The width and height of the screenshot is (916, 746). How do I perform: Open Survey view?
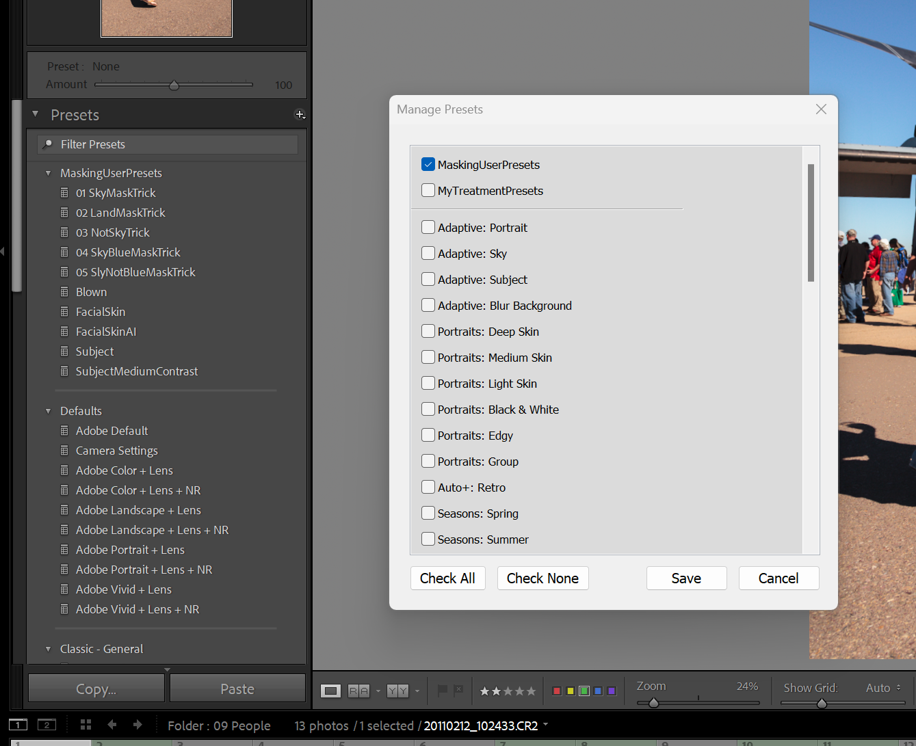point(398,691)
